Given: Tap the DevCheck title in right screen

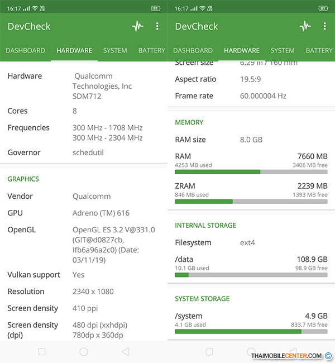Looking at the screenshot, I should [x=197, y=26].
